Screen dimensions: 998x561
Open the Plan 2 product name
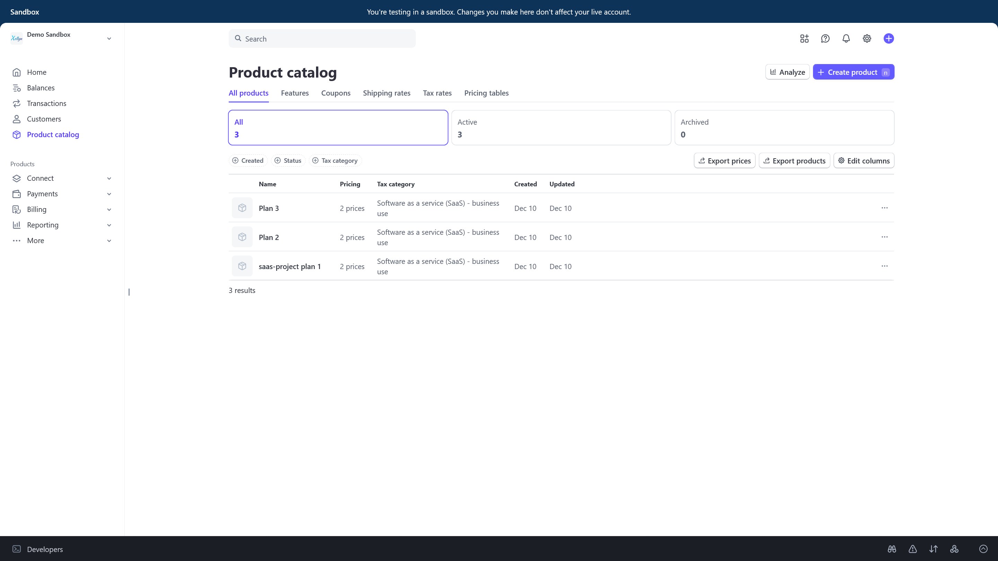pyautogui.click(x=269, y=237)
